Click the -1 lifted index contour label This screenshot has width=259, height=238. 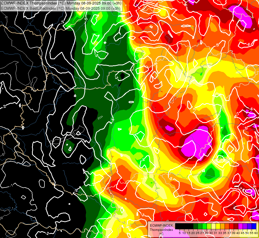(x=11, y=185)
